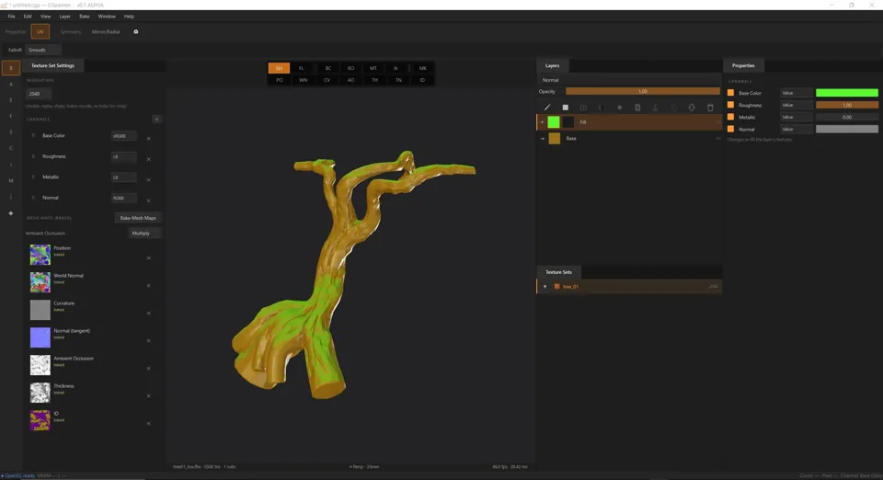This screenshot has width=883, height=480.
Task: Switch viewport to AO view
Action: 350,81
